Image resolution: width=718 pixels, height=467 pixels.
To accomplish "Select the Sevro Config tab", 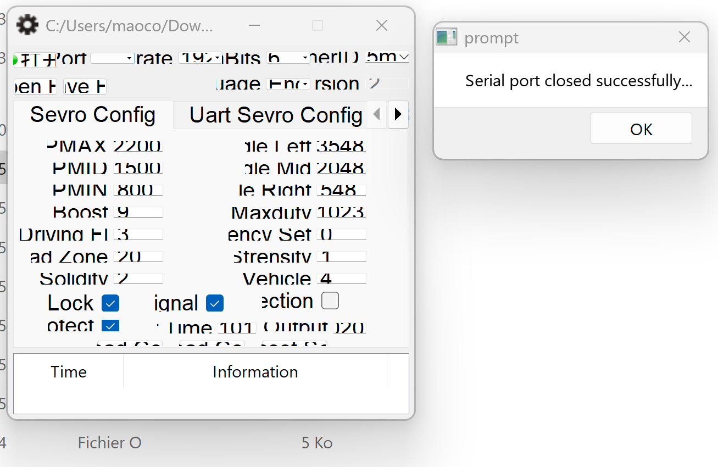I will (x=93, y=115).
